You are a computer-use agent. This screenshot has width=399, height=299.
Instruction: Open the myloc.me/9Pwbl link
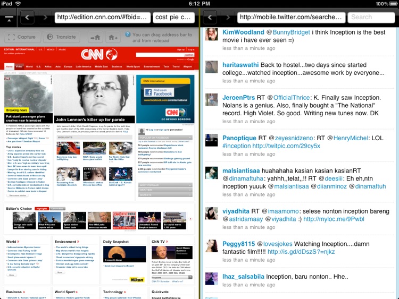(334, 219)
